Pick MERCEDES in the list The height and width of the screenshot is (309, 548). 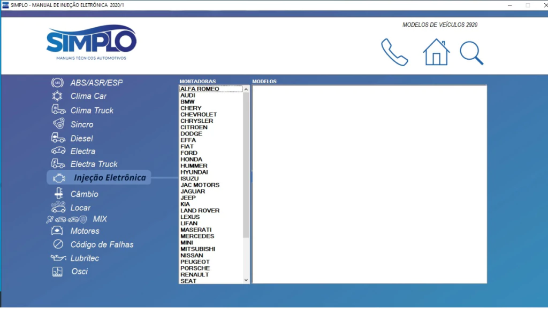coord(211,236)
